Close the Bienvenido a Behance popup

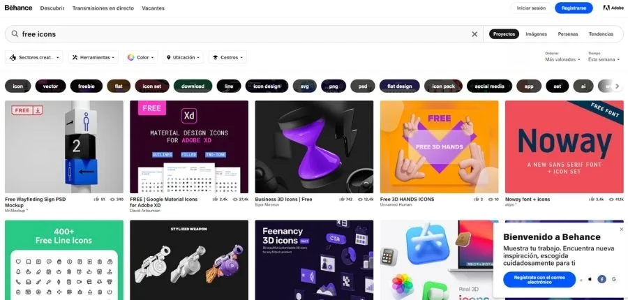(x=621, y=230)
